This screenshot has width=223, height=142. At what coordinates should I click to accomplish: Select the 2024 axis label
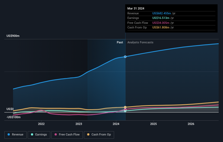[116, 124]
